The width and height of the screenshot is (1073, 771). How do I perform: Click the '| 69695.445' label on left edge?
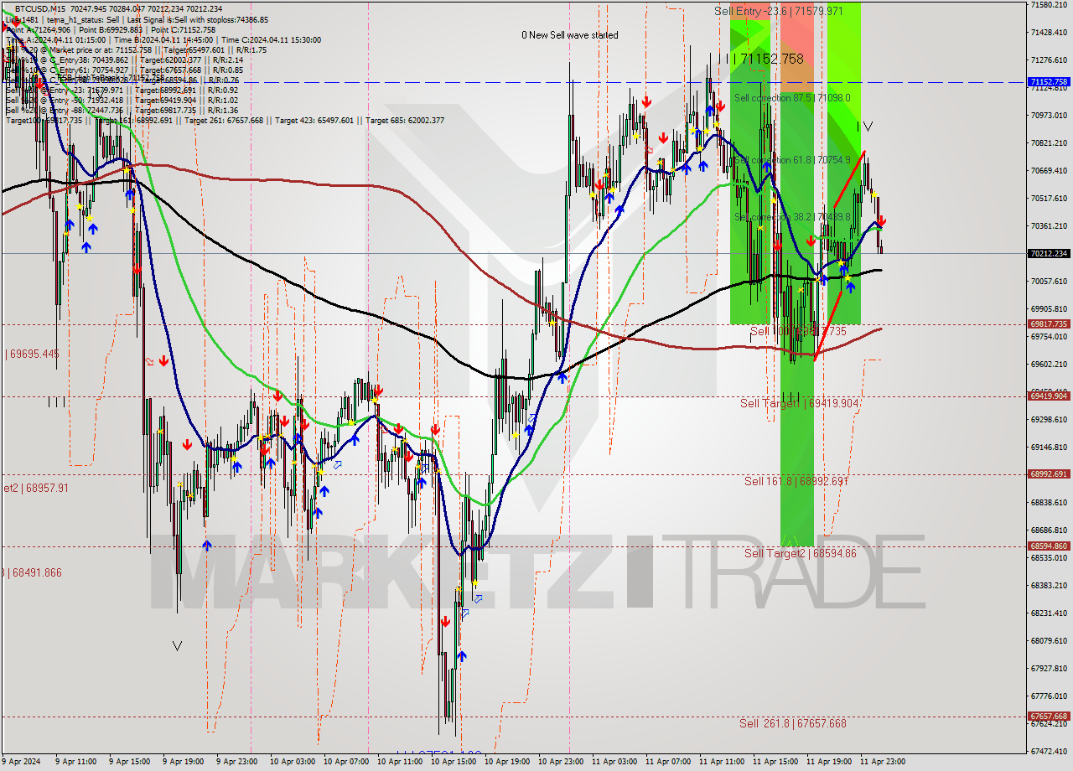[x=33, y=354]
